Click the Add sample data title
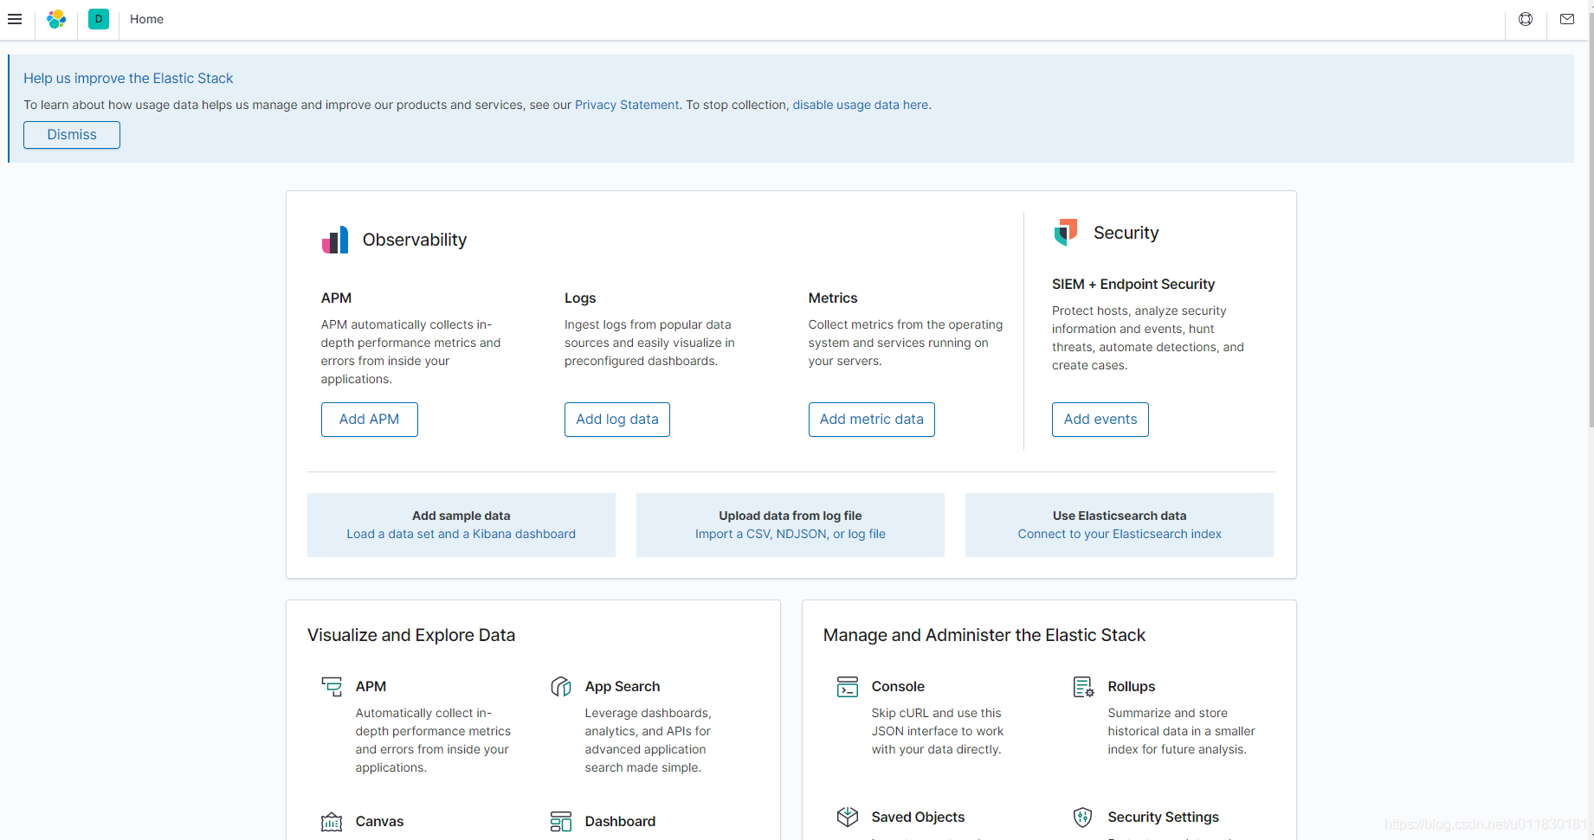The image size is (1594, 840). 461,516
